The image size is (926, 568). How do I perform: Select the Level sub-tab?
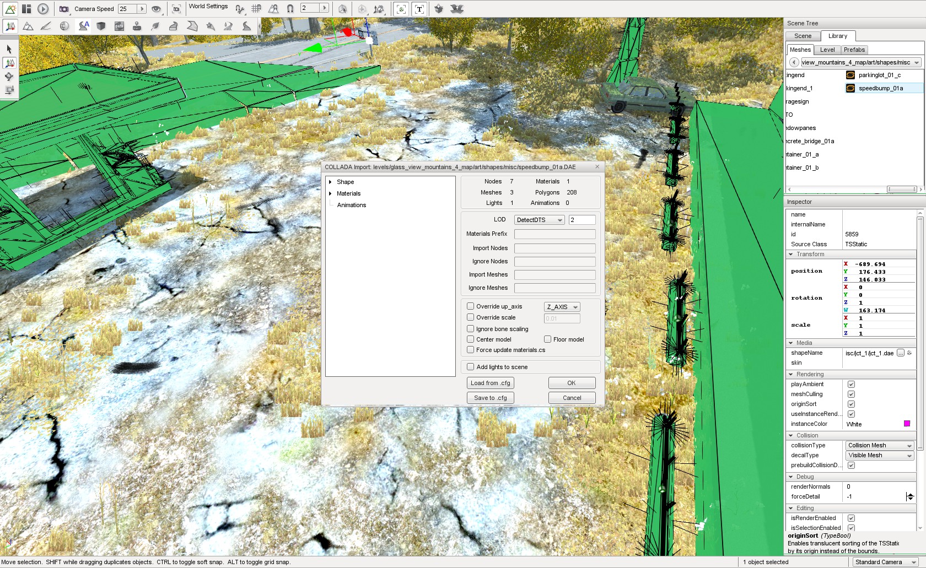(827, 50)
